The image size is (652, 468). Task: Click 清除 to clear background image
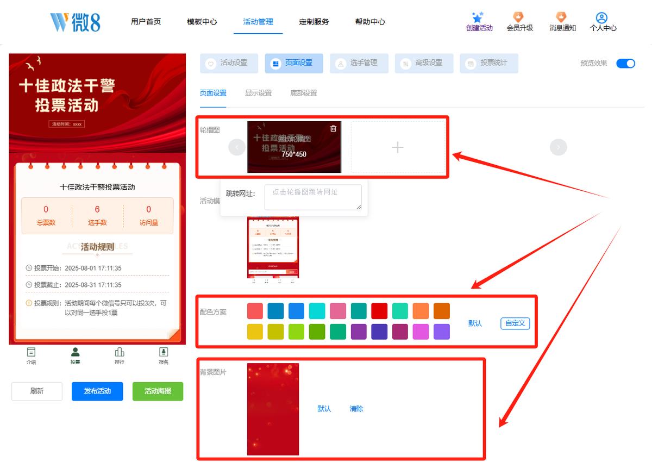pos(356,409)
